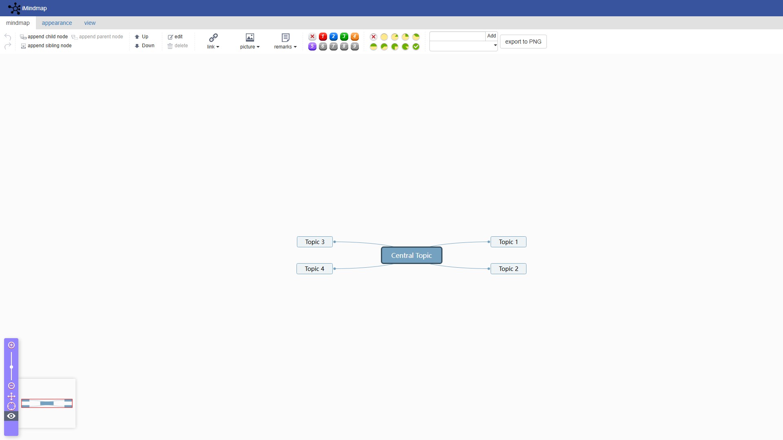Select the Central Topic node

pyautogui.click(x=411, y=255)
